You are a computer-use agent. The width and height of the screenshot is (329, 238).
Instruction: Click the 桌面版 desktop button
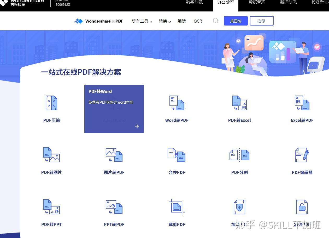236,21
